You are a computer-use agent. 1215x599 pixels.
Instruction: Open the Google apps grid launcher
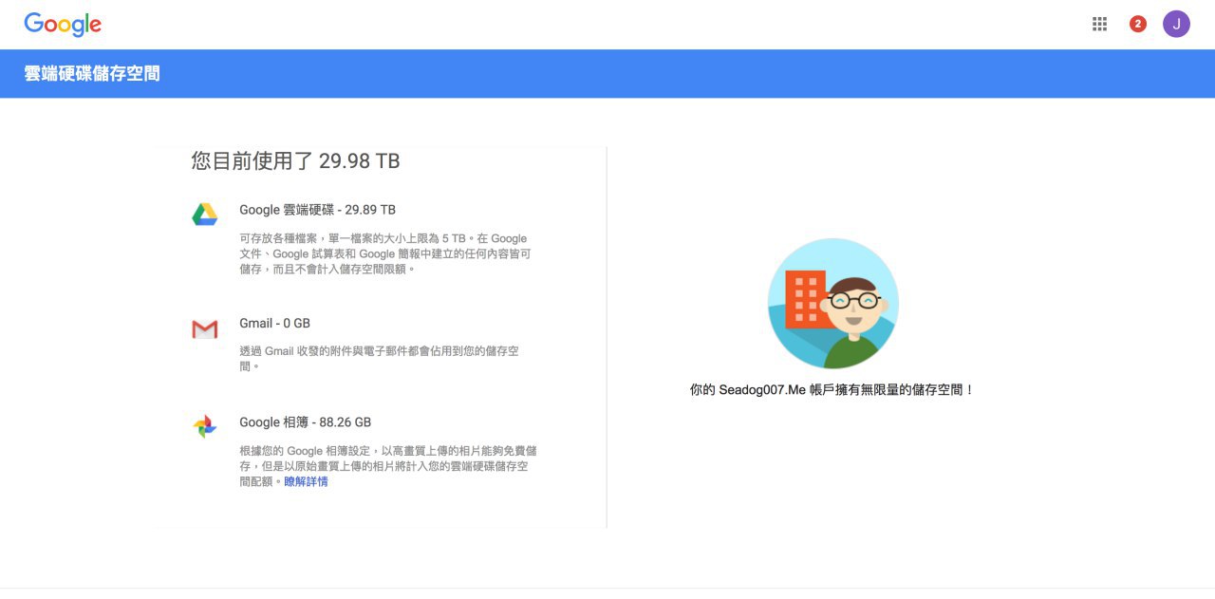(x=1099, y=25)
